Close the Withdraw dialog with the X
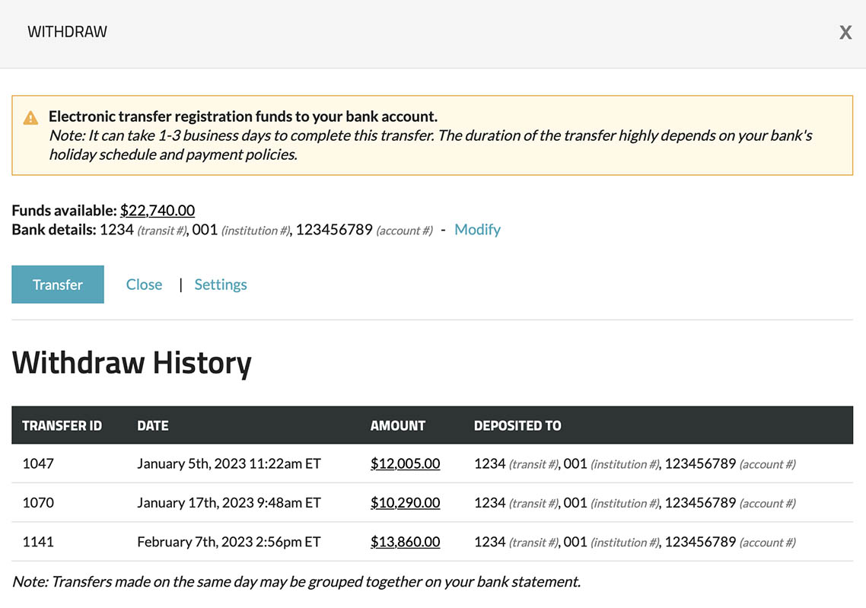This screenshot has height=608, width=866. pos(845,33)
